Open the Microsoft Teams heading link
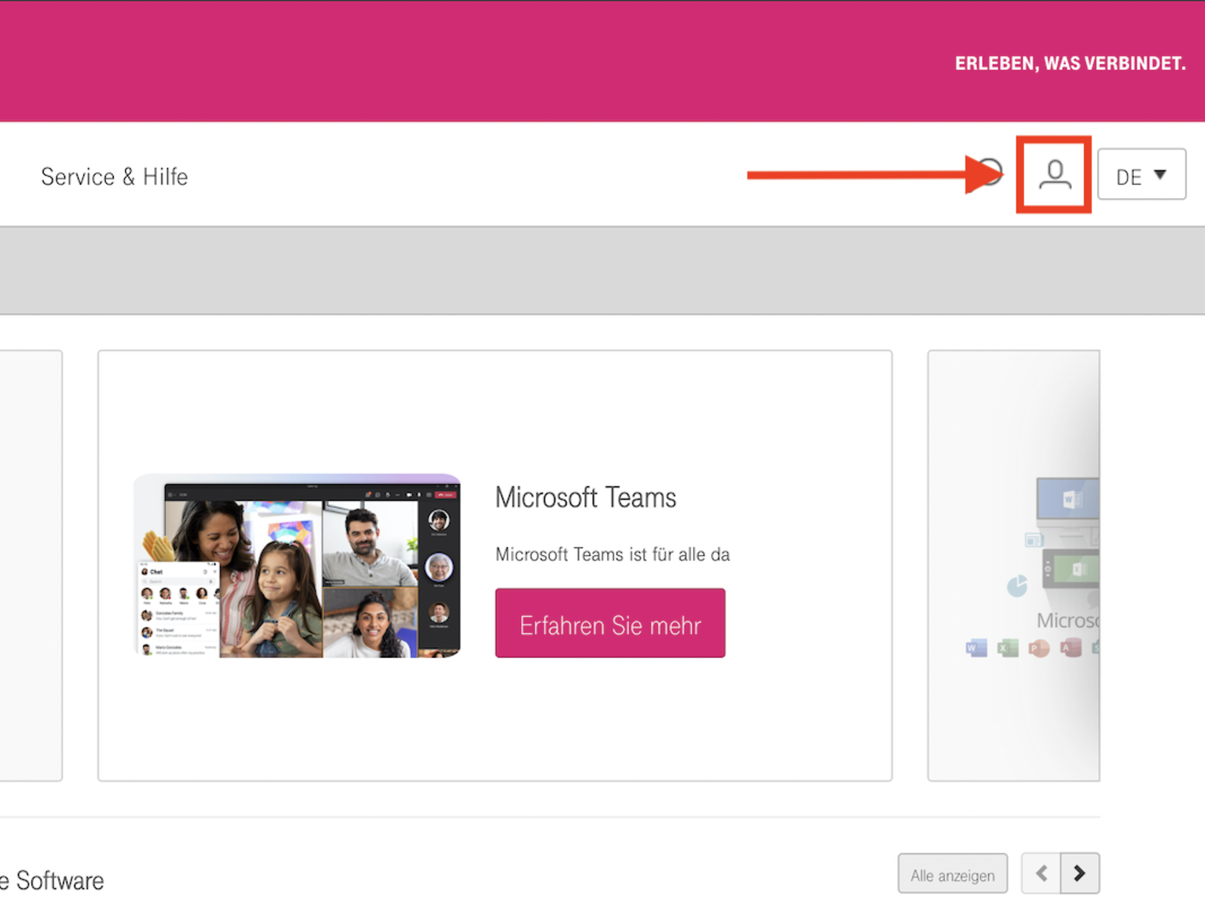1205x903 pixels. pos(586,497)
